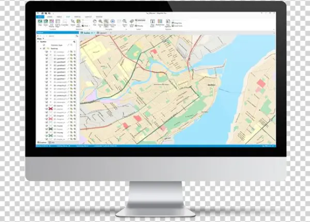Open the PRO ribbon tab

(x=40, y=17)
